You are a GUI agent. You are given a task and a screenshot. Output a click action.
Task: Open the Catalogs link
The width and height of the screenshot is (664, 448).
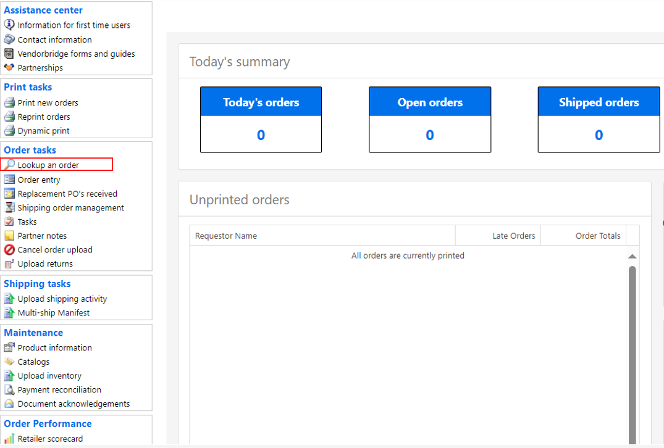(33, 362)
